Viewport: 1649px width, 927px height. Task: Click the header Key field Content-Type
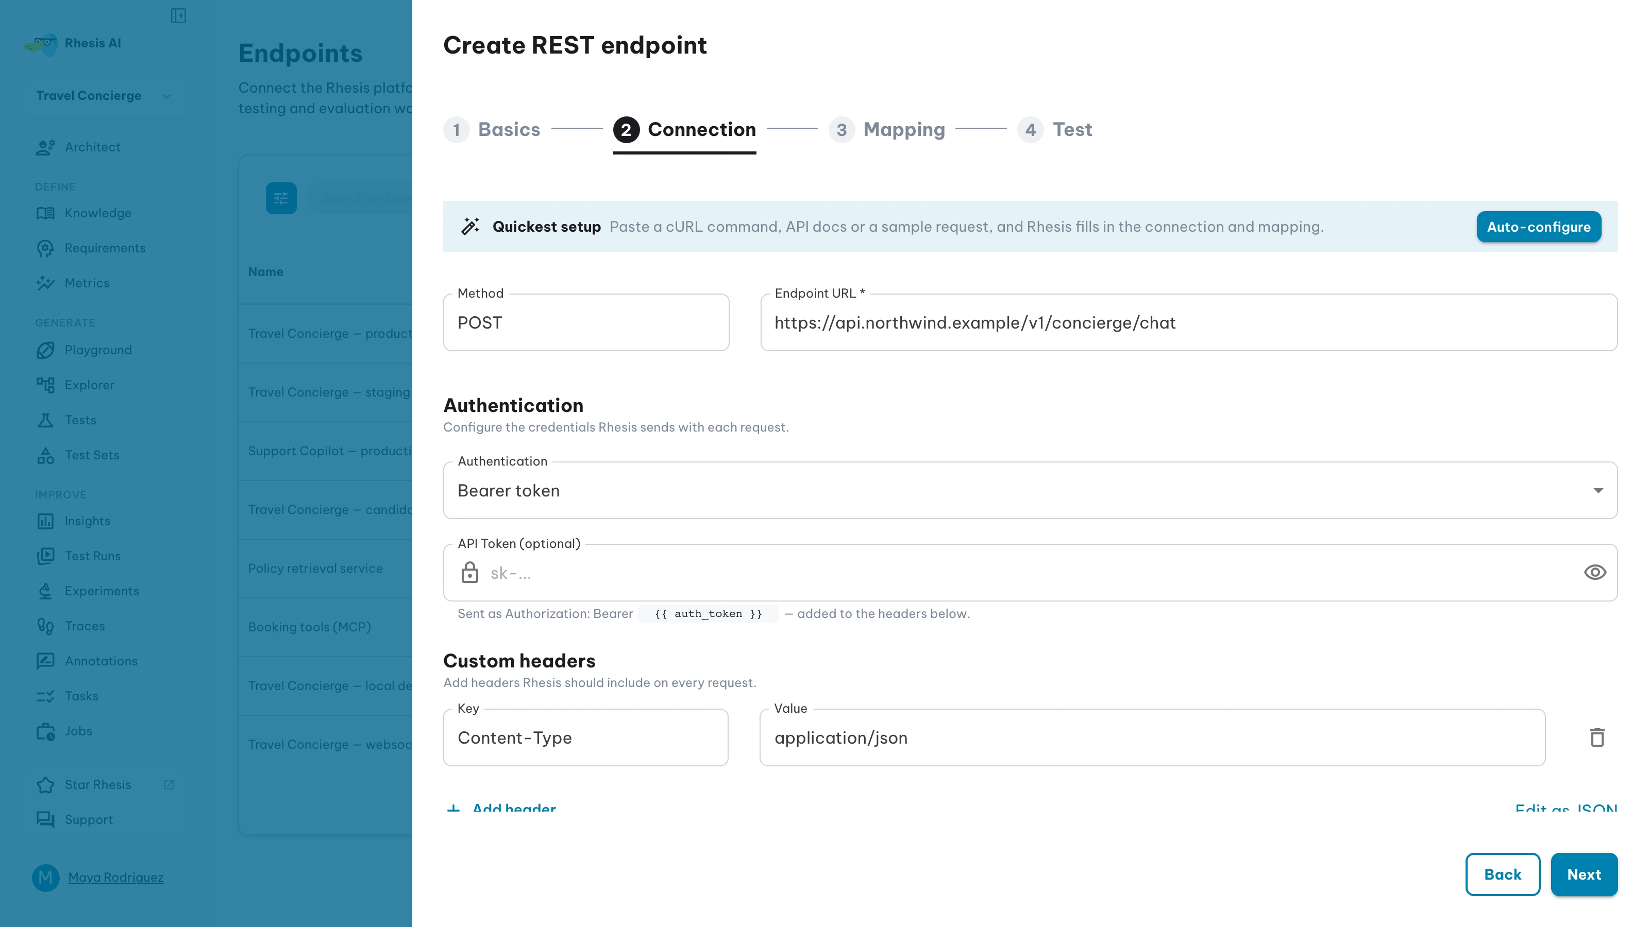[x=586, y=737]
